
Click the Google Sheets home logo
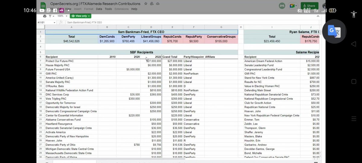(x=43, y=5)
